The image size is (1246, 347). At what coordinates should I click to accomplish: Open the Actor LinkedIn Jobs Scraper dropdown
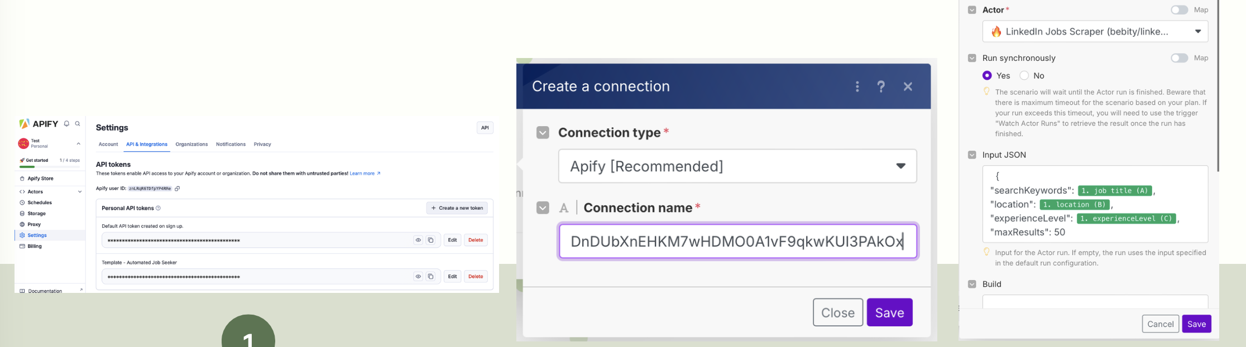[x=1095, y=32]
